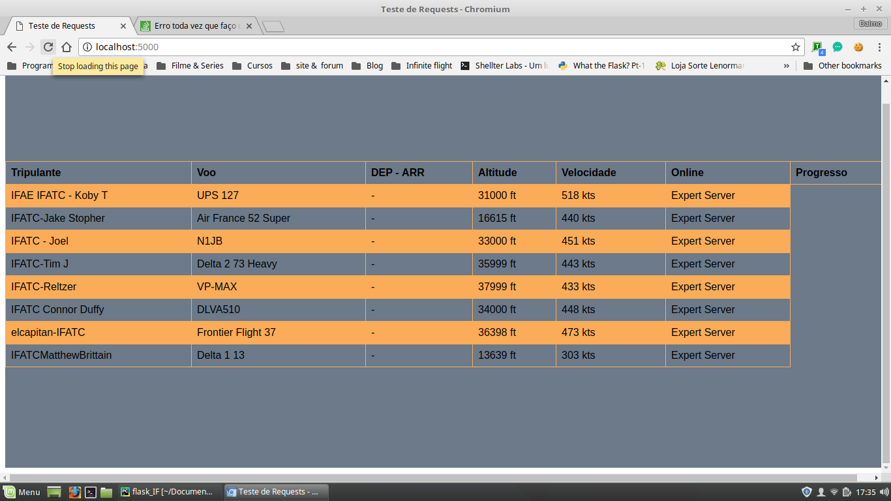Open the Mint Menu button
The width and height of the screenshot is (891, 501).
(x=22, y=492)
